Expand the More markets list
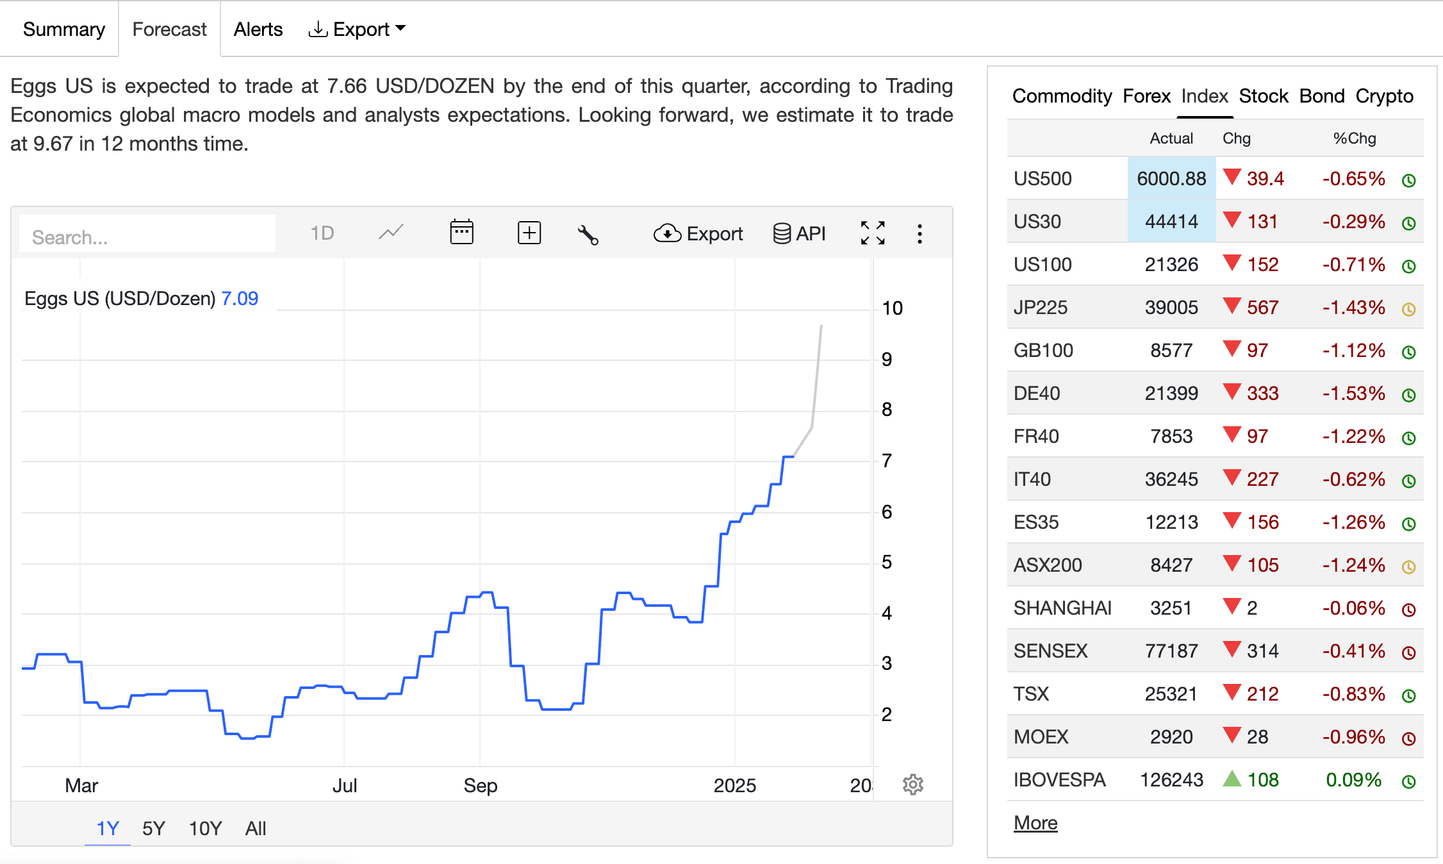Screen dimensions: 1443x864 pos(1035,822)
